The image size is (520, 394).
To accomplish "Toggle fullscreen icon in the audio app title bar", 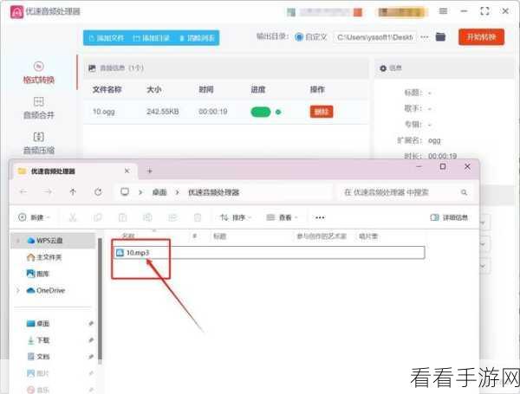I will [x=484, y=11].
